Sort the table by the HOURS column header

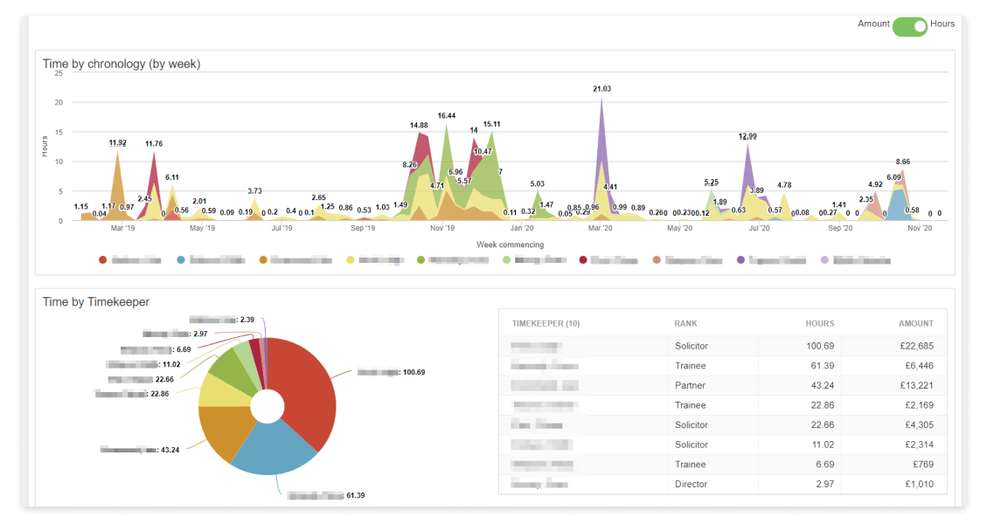(x=818, y=323)
